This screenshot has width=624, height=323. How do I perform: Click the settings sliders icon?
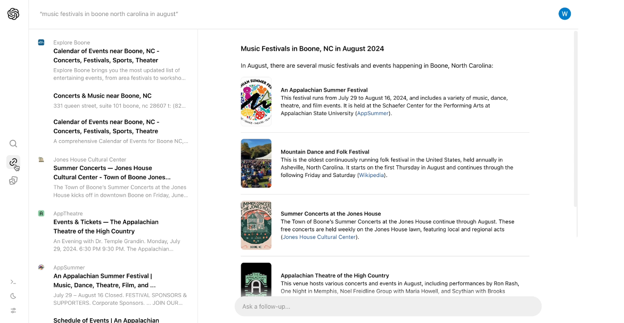(x=13, y=311)
